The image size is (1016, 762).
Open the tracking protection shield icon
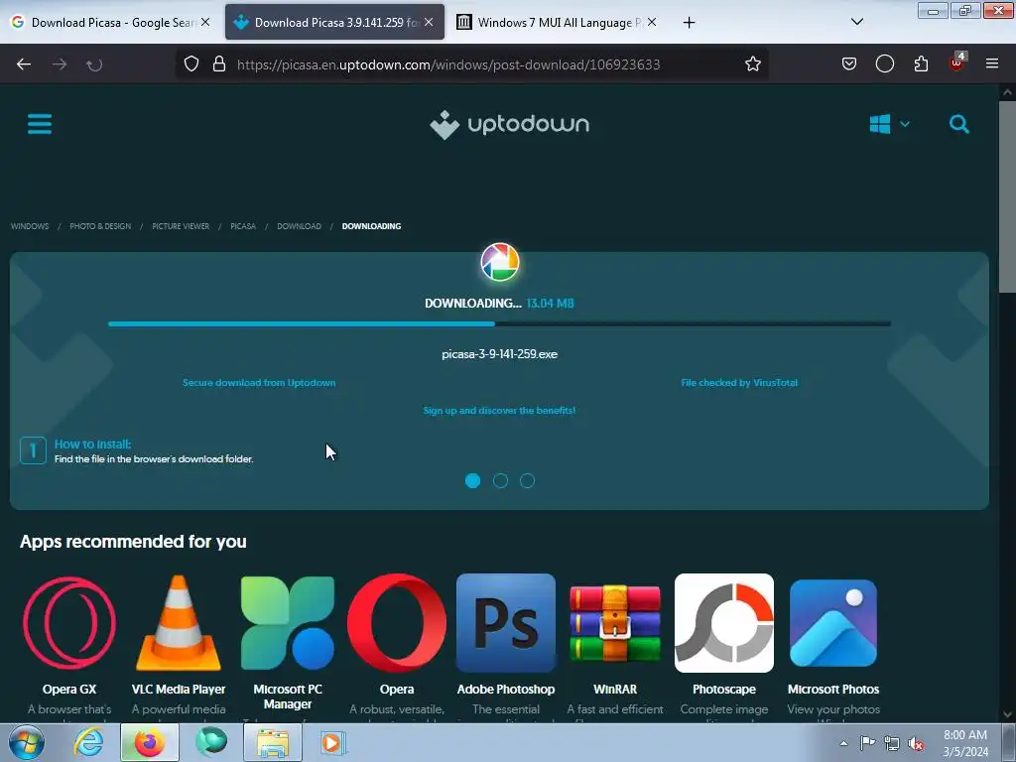tap(191, 64)
